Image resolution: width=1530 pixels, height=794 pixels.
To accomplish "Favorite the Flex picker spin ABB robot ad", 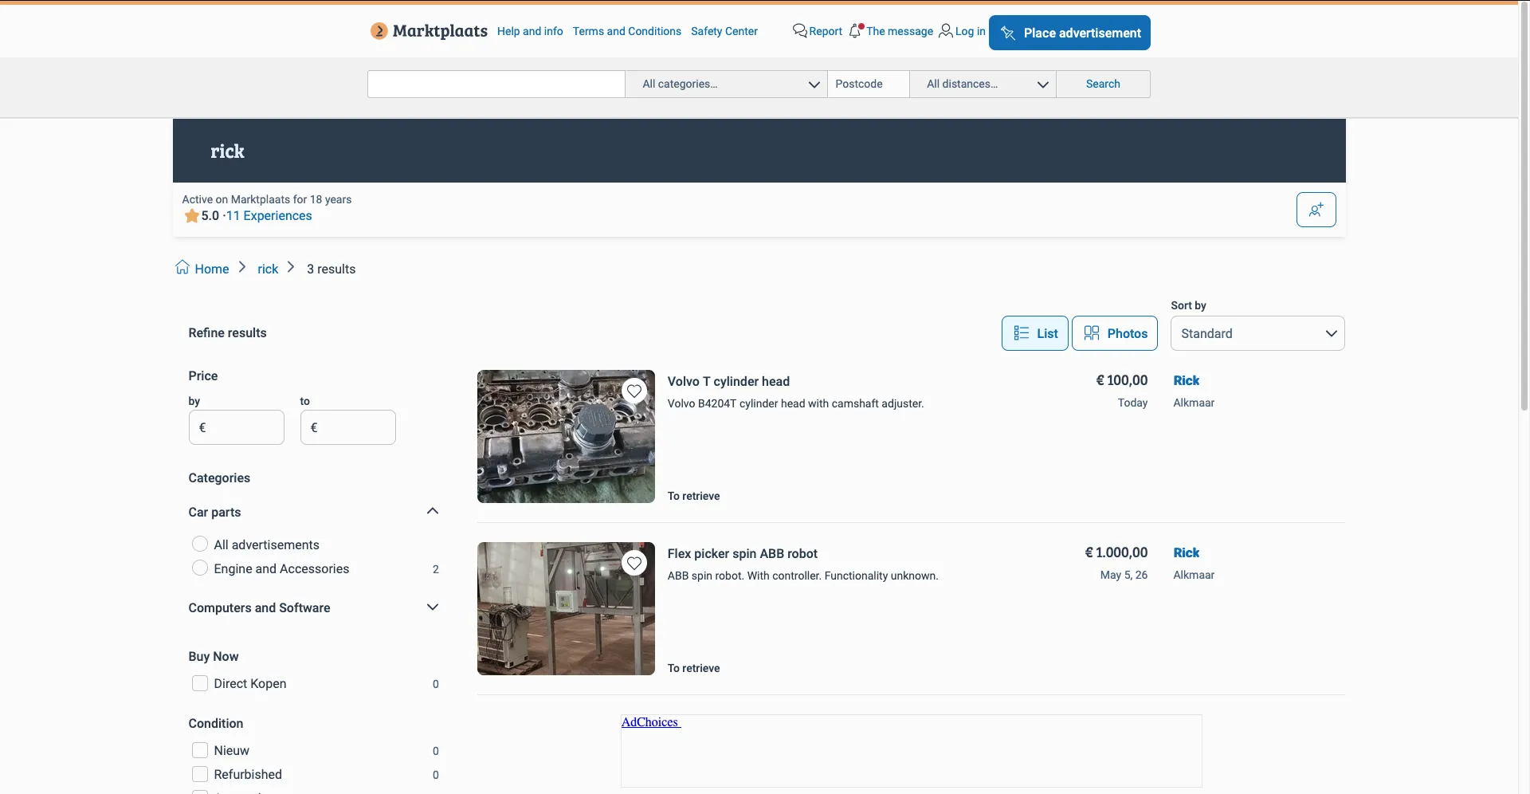I will [x=634, y=563].
